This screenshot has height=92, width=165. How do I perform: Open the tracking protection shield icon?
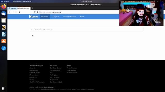pyautogui.click(x=35, y=12)
